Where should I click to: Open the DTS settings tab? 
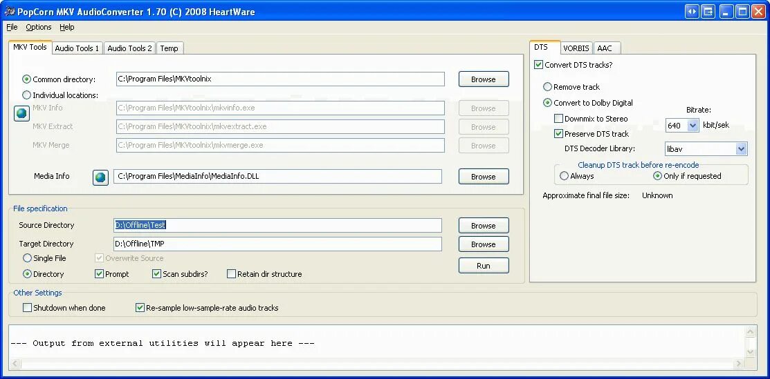[x=544, y=47]
